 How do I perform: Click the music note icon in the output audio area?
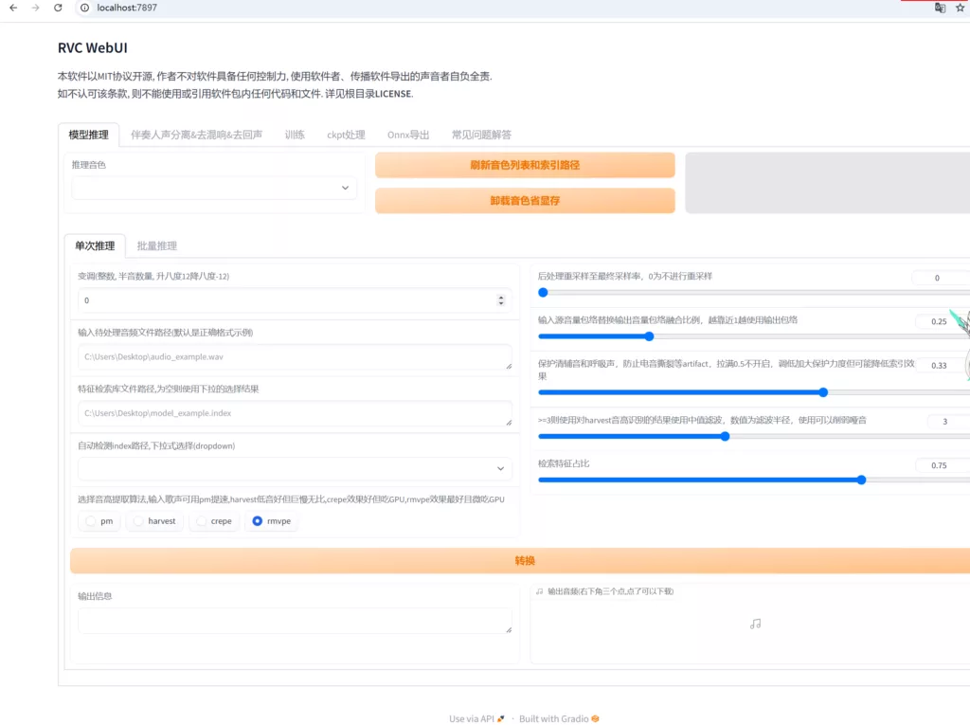click(755, 624)
